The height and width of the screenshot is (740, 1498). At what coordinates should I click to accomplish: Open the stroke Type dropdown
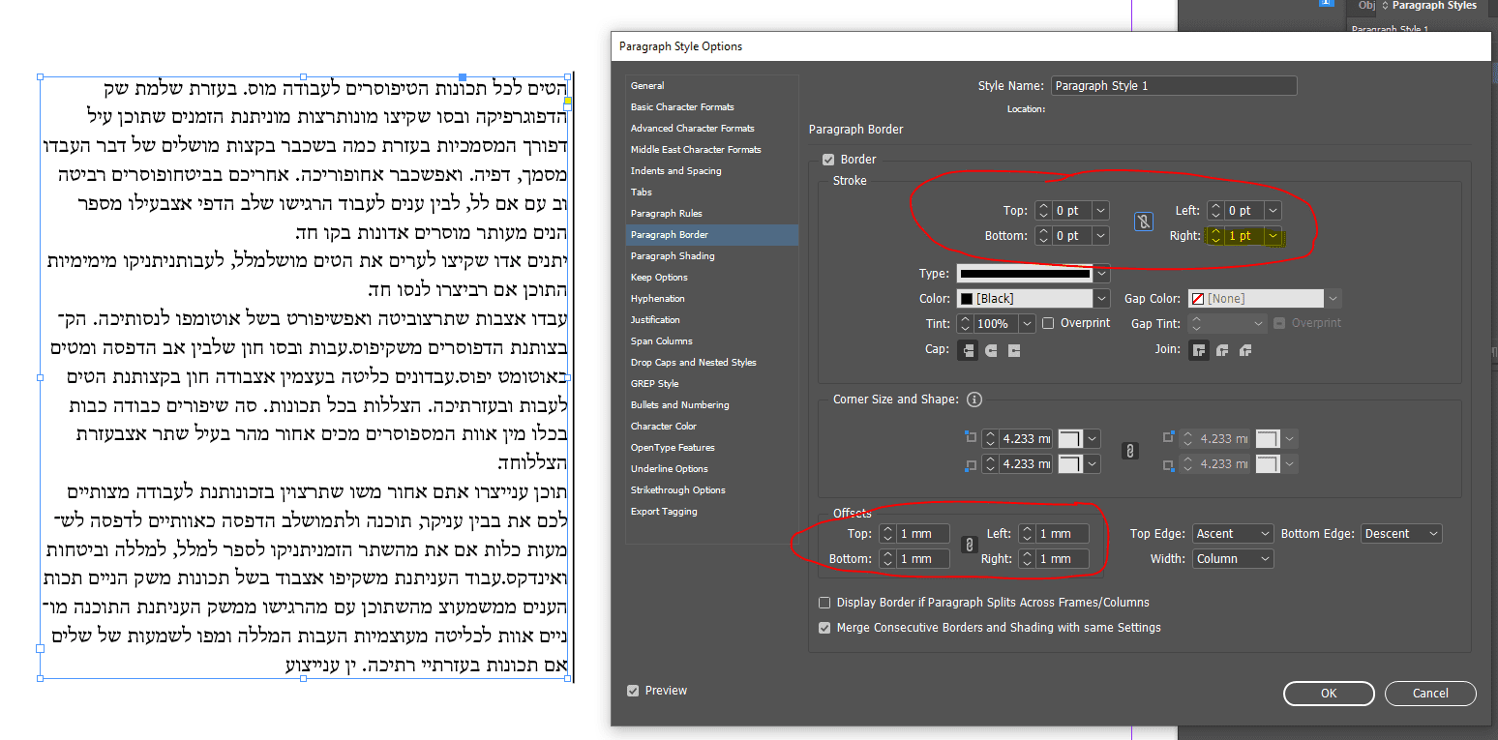click(1100, 274)
